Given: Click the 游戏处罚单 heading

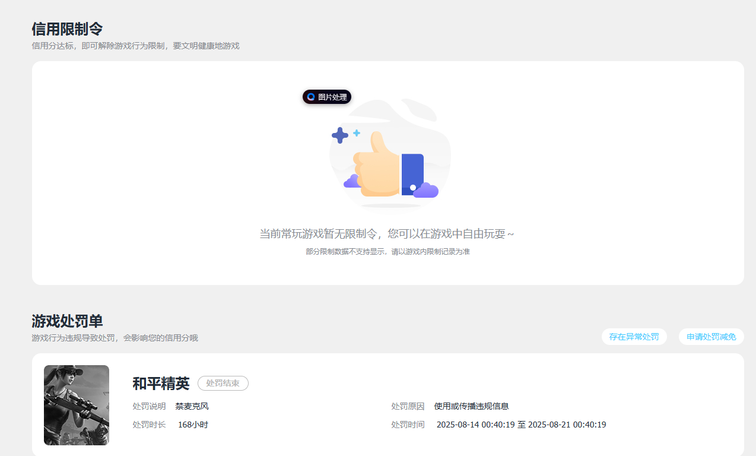Looking at the screenshot, I should 67,321.
